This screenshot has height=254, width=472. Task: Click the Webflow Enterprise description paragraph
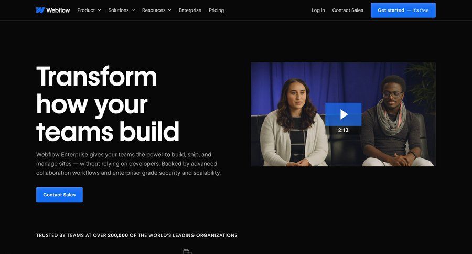[128, 164]
